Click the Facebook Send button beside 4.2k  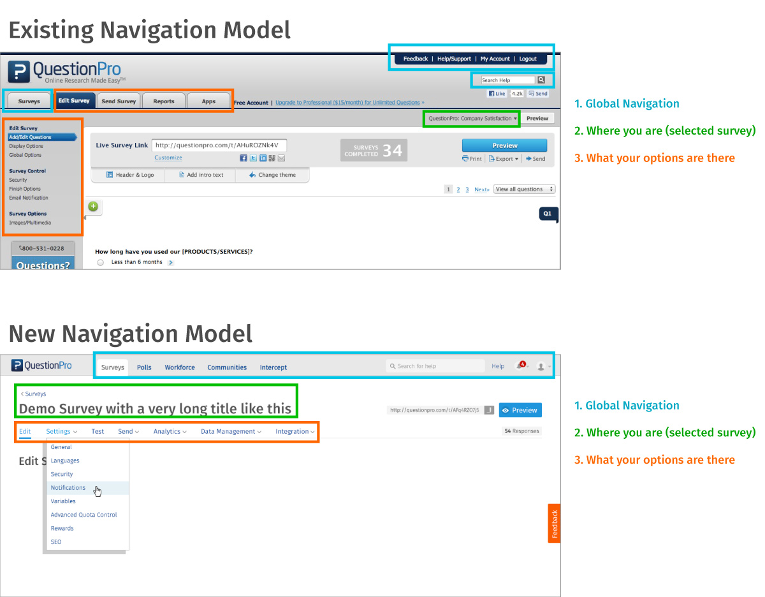(x=538, y=93)
